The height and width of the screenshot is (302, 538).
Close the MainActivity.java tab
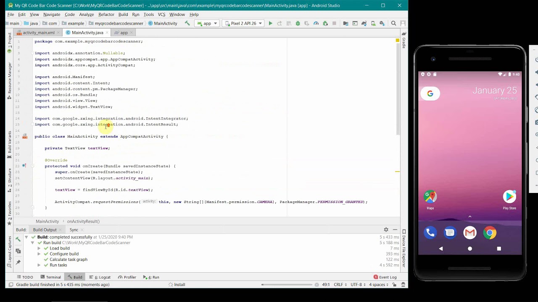(107, 32)
